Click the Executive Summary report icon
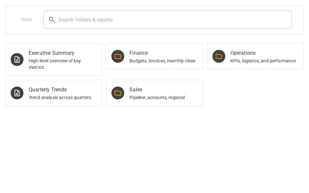Image resolution: width=309 pixels, height=193 pixels. [x=17, y=60]
